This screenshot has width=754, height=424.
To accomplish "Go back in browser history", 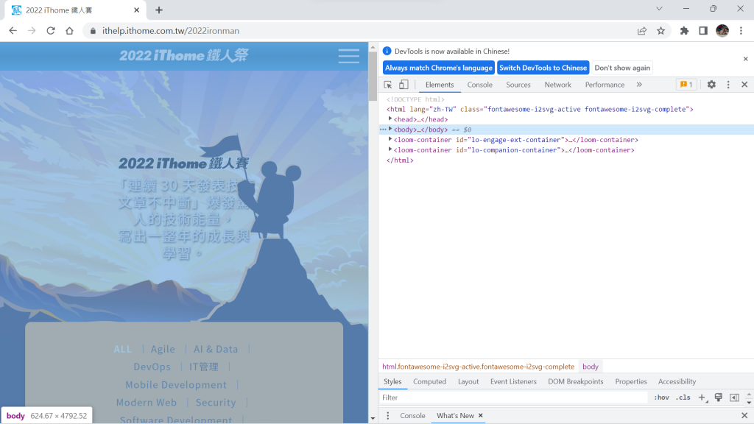I will (13, 31).
